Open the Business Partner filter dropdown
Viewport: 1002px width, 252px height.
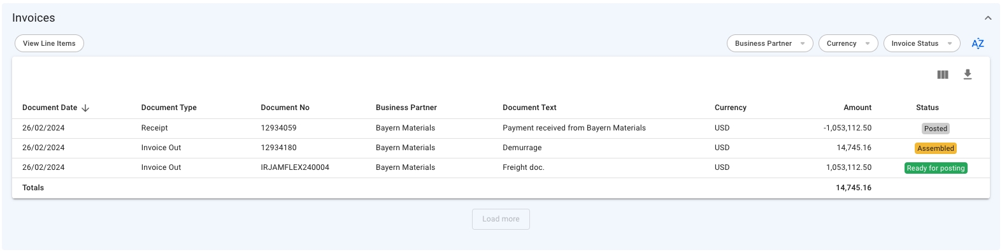point(769,43)
